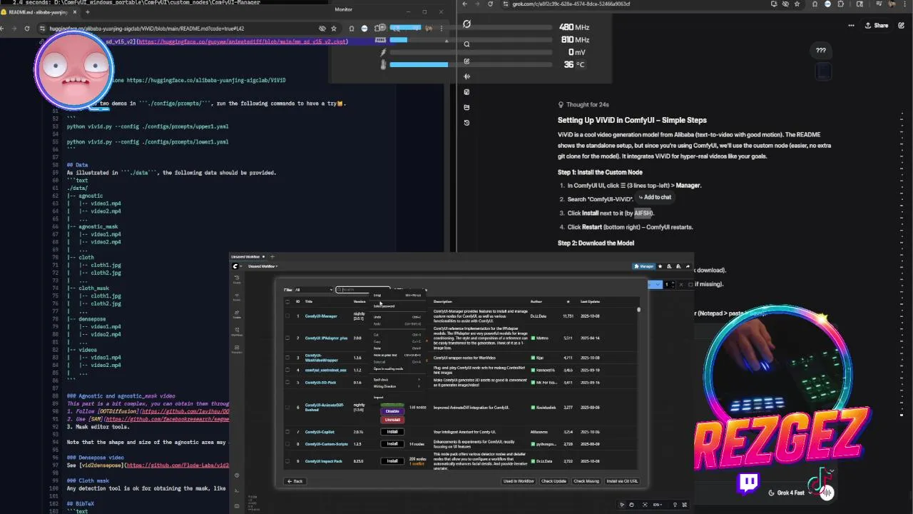Toggle minimap icon in ComfyUI canvas toolbar
This screenshot has height=514, width=913.
[684, 504]
